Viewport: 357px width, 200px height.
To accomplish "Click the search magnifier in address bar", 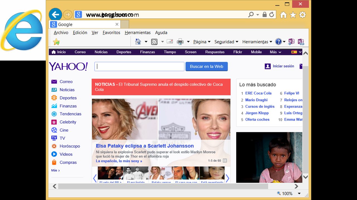I will pyautogui.click(x=251, y=14).
